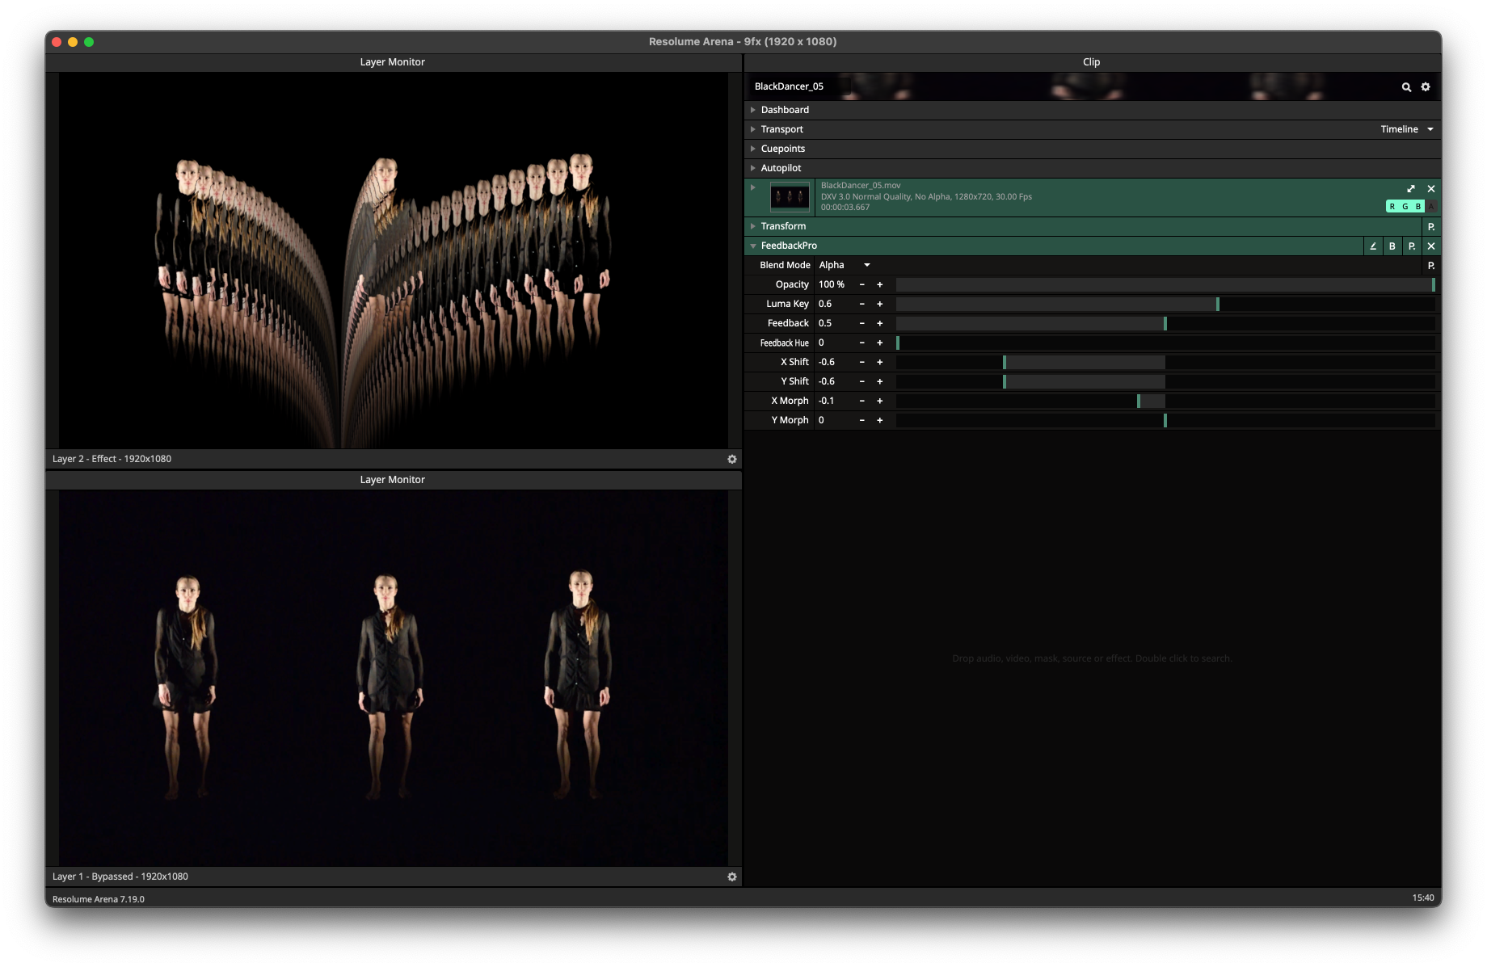This screenshot has width=1487, height=967.
Task: Remove the FeedbackPro effect with its X
Action: click(1431, 246)
